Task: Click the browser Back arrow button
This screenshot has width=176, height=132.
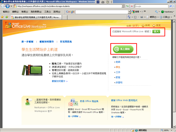Action: click(3, 6)
